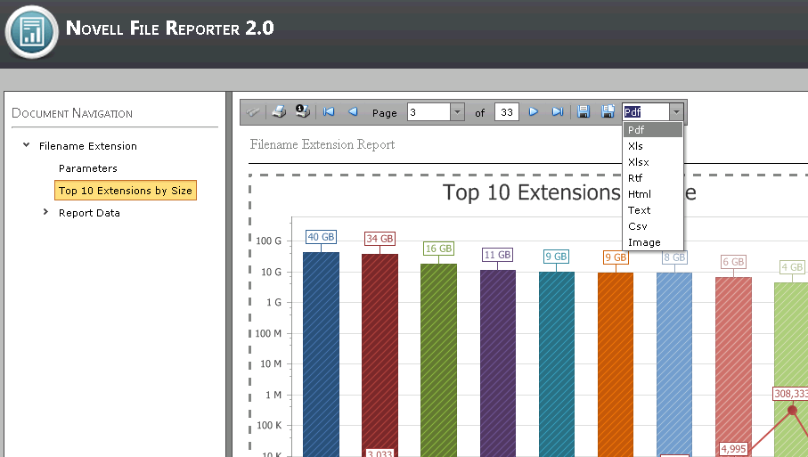Viewport: 808px width, 457px height.
Task: Click the page number input field
Action: click(428, 112)
